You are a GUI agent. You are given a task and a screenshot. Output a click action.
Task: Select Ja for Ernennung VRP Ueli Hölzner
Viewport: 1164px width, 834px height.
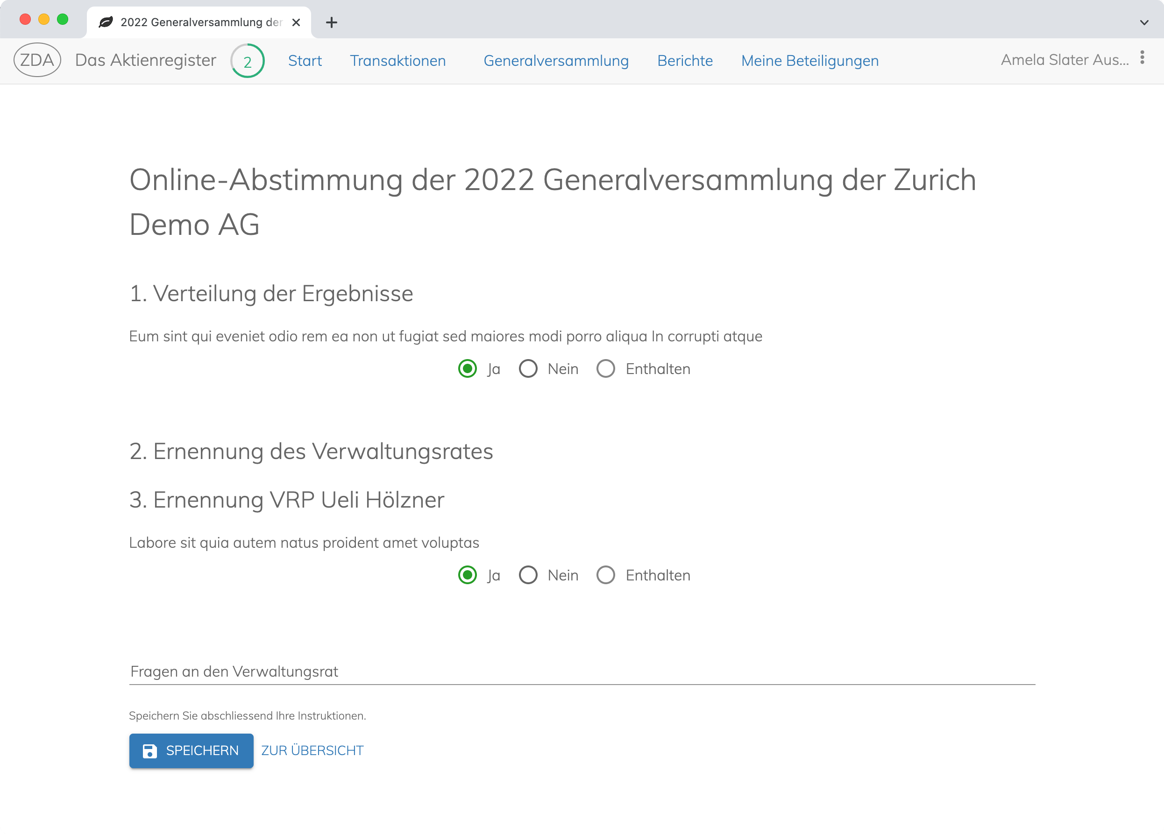467,575
